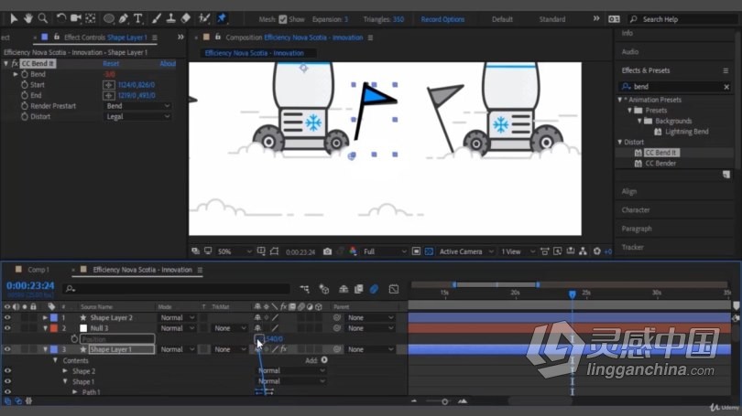The height and width of the screenshot is (416, 742).
Task: Switch to the Comp 1 timeline tab
Action: (x=38, y=270)
